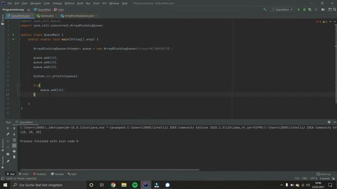The height and width of the screenshot is (189, 337).
Task: Click the up arrow in Run console
Action: [x=14, y=128]
